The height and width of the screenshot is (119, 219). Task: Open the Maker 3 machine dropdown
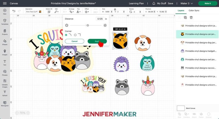click(x=186, y=3)
